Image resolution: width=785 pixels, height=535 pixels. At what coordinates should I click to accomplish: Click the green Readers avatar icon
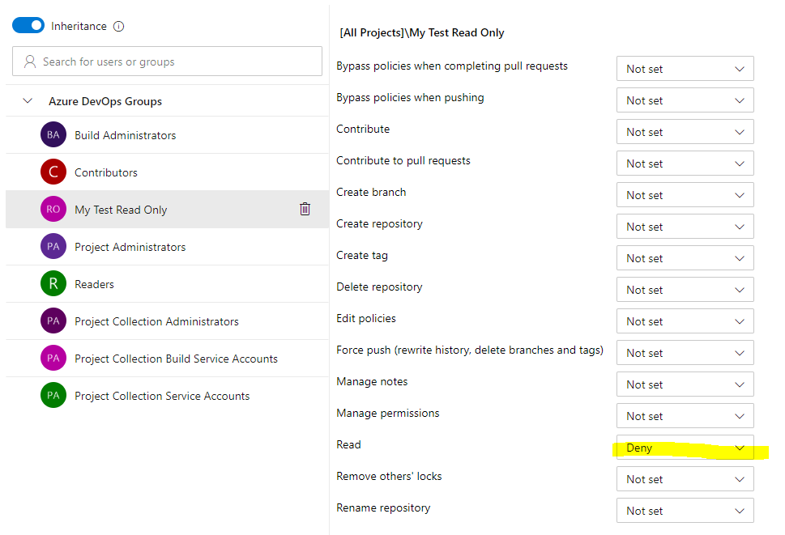[x=53, y=284]
